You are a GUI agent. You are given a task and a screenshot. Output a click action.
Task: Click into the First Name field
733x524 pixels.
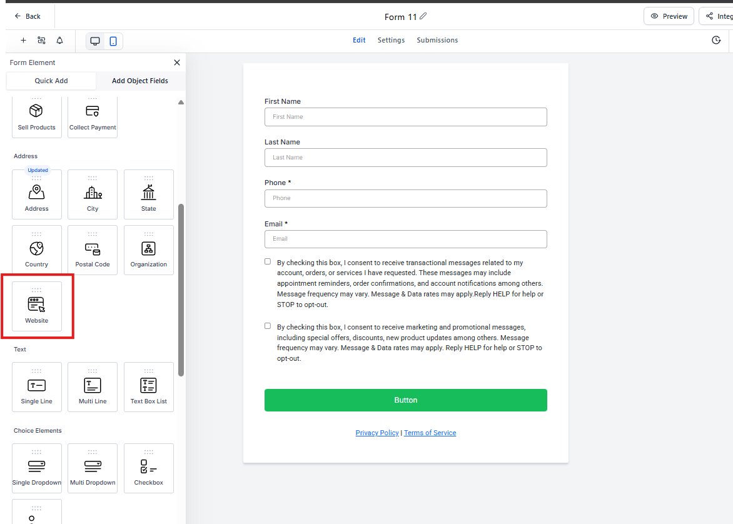click(x=405, y=117)
